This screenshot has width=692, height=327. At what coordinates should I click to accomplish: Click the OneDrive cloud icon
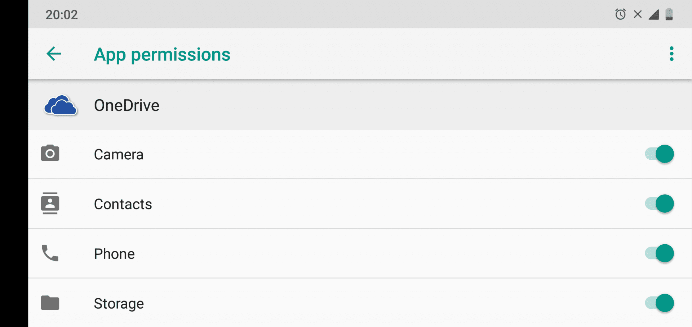[x=60, y=105]
